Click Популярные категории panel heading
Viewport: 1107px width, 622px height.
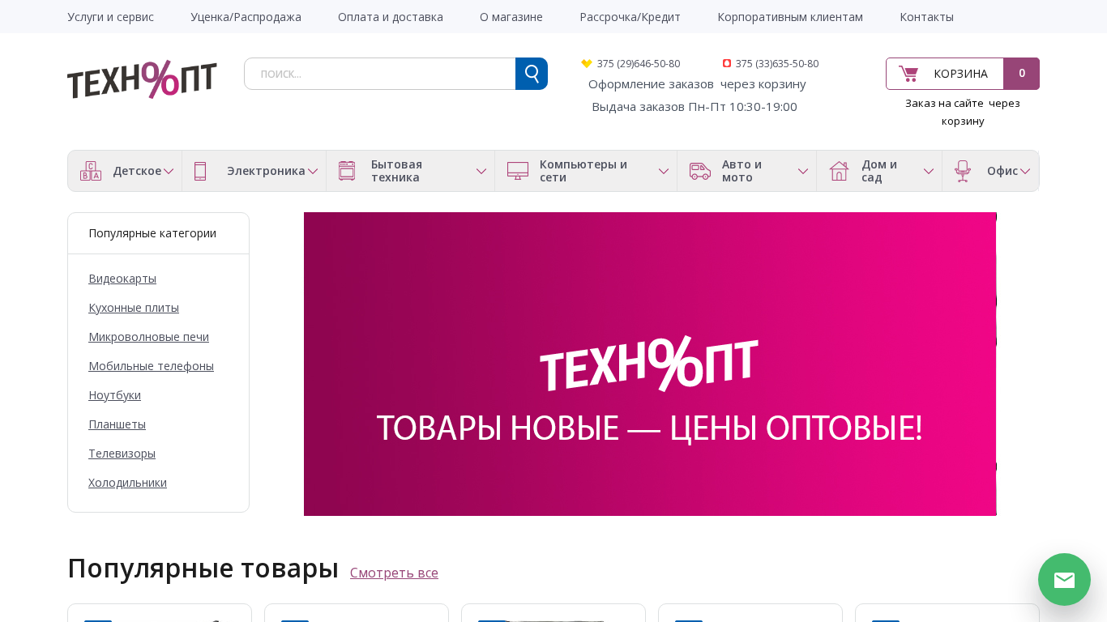pyautogui.click(x=152, y=233)
